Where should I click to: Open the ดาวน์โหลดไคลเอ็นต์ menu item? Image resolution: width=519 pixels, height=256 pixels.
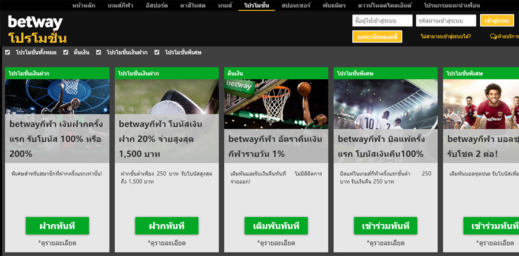click(385, 5)
